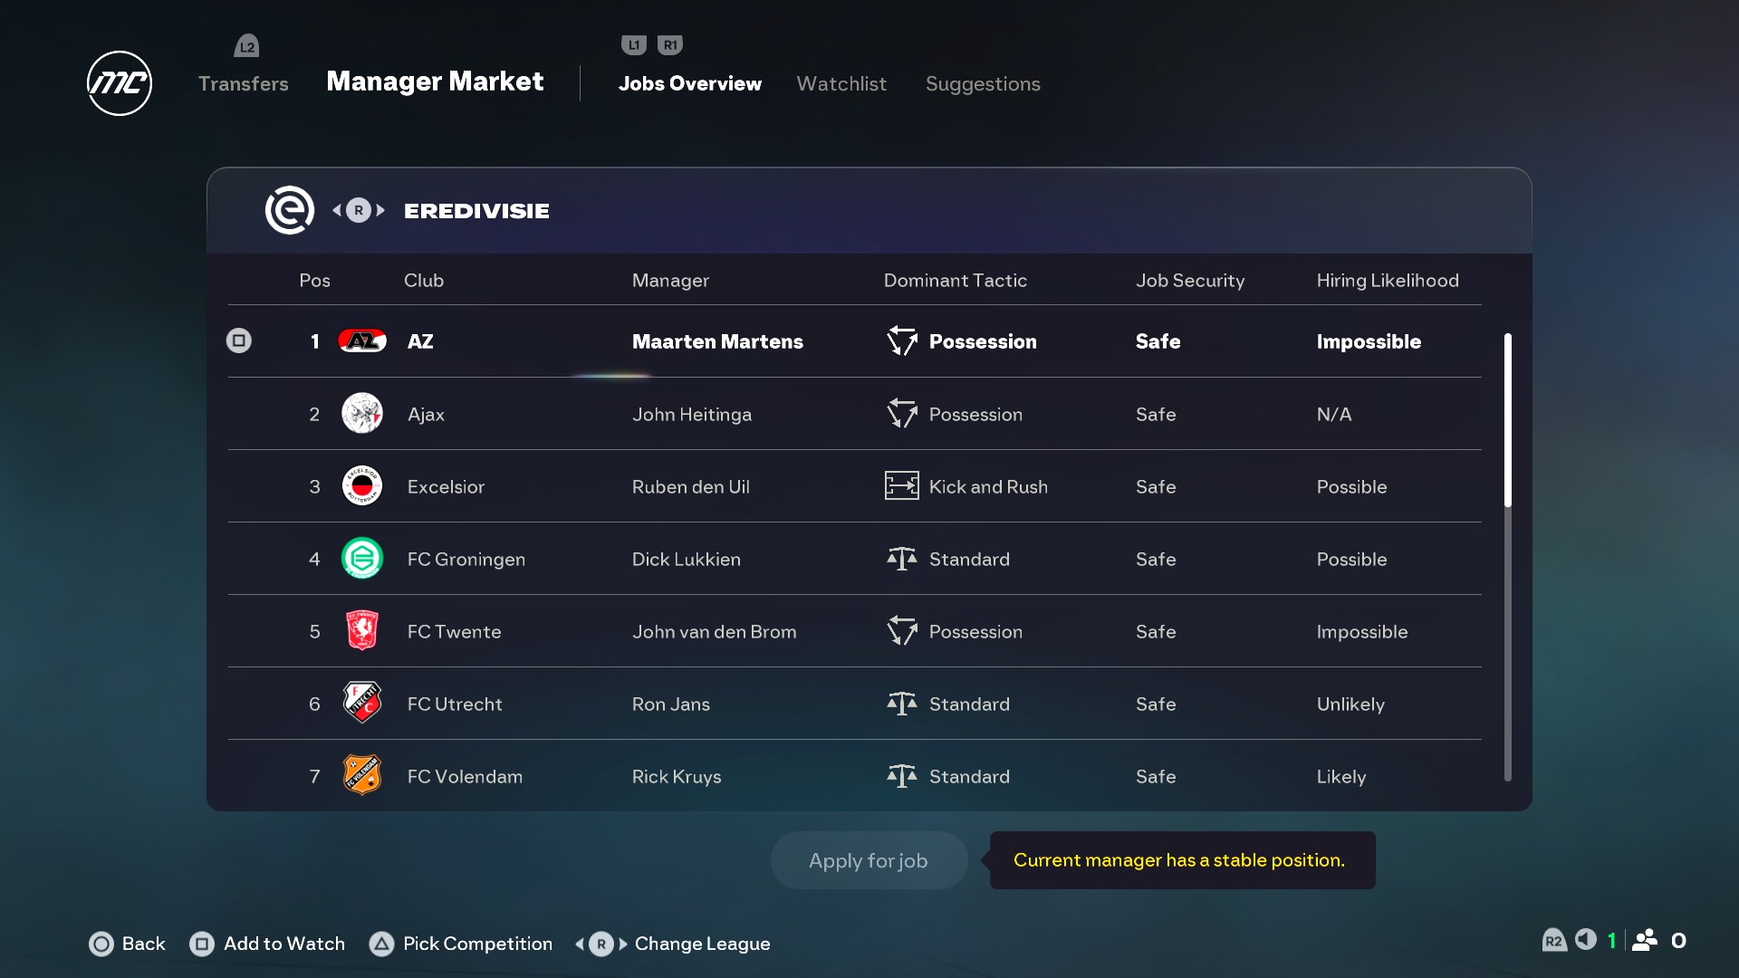Open the Watchlist tab
1739x978 pixels.
click(x=841, y=83)
